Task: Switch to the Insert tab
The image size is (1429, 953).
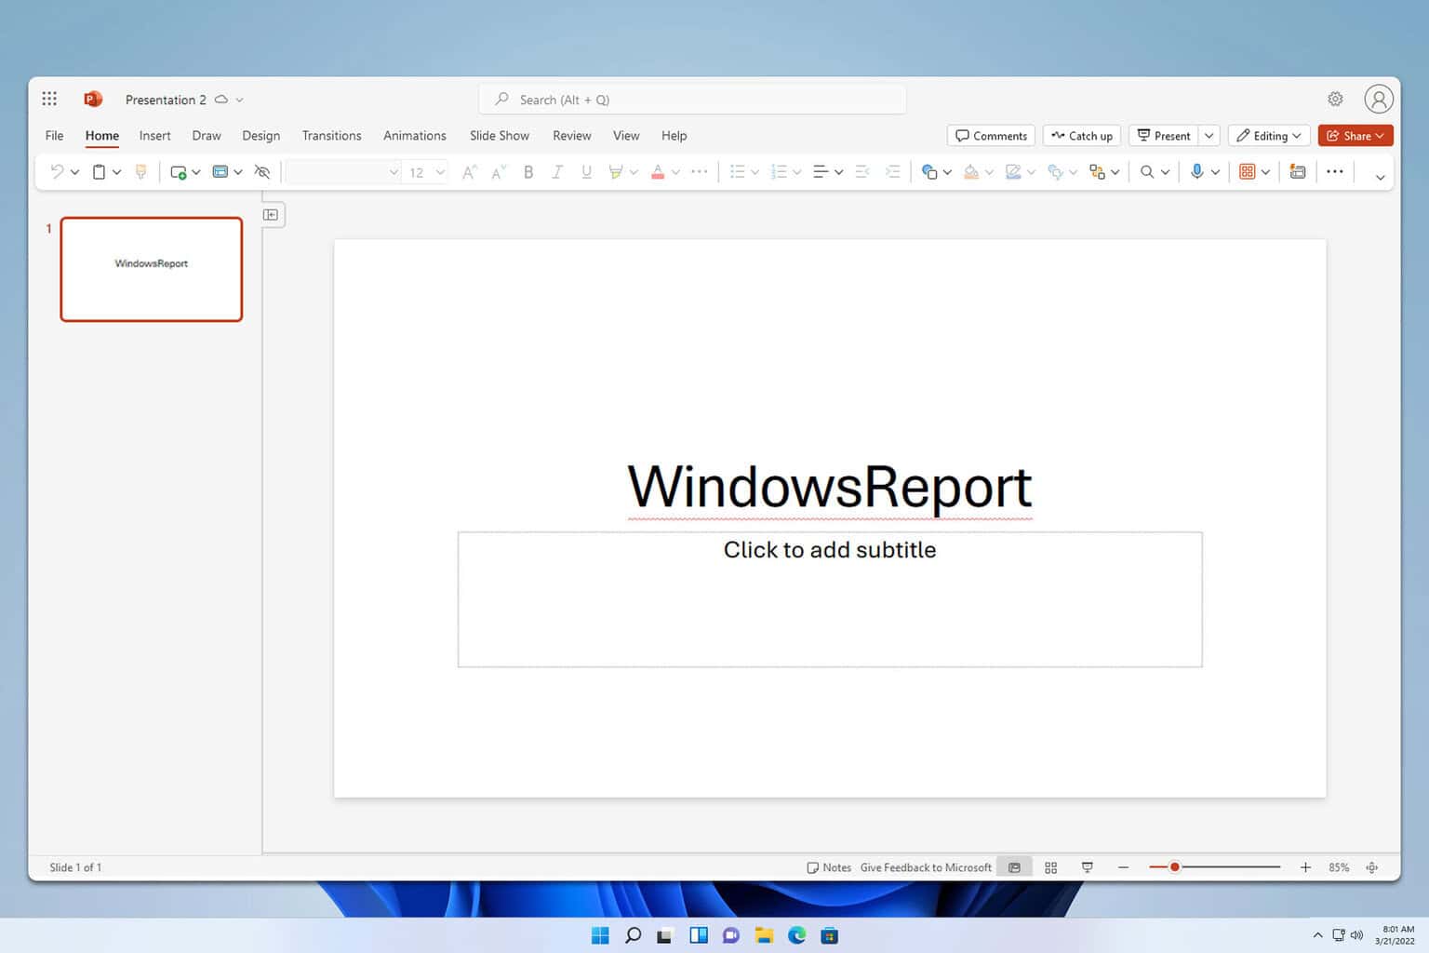Action: click(x=155, y=136)
